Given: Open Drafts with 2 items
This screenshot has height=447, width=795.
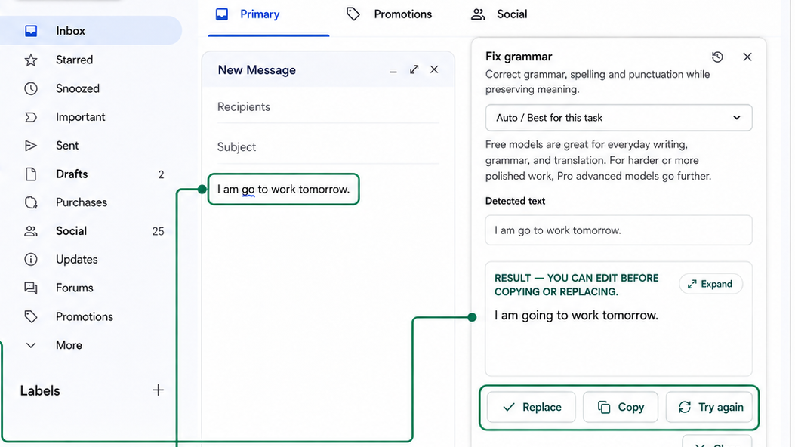Looking at the screenshot, I should coord(94,174).
